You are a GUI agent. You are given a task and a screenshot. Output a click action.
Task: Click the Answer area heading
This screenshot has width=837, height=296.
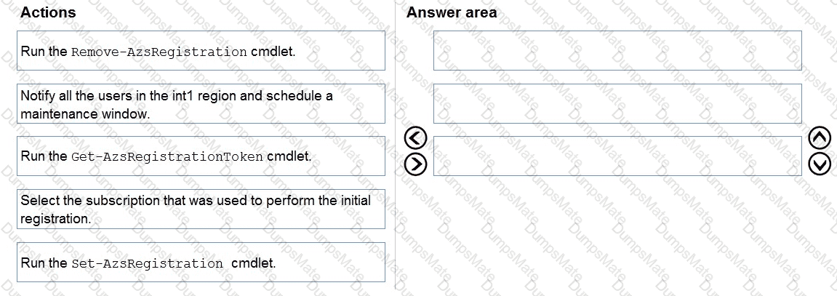click(452, 12)
